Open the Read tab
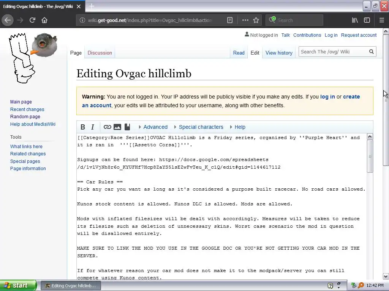389x291 pixels. pos(239,53)
